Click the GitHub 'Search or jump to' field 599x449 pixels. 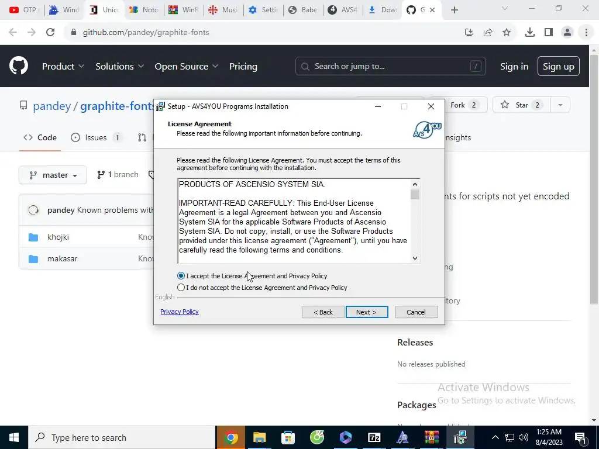pos(390,66)
